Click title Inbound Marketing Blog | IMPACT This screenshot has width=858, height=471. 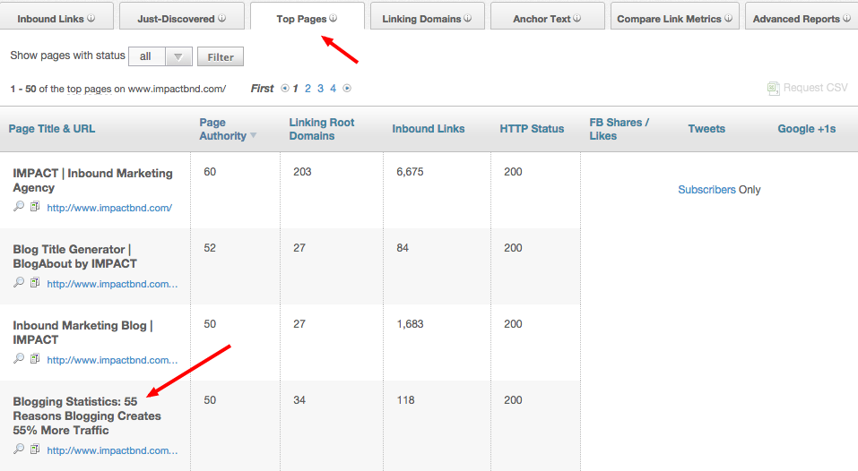coord(82,332)
